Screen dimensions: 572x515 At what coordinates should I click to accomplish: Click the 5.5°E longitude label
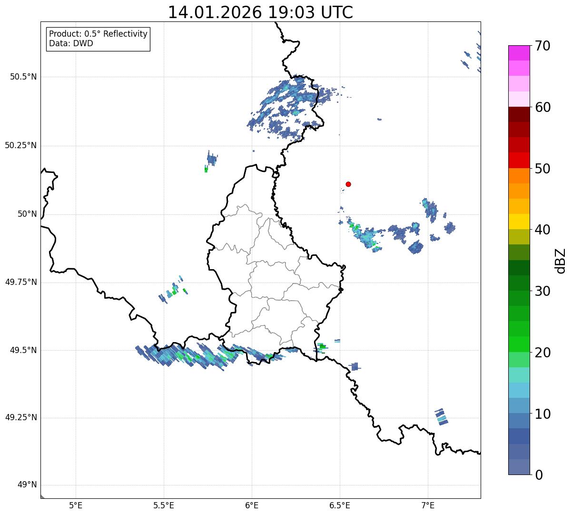coord(164,505)
